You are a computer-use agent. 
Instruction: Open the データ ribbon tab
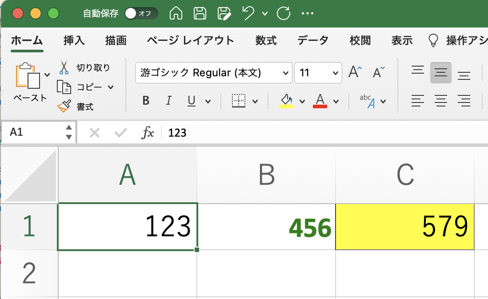[313, 40]
